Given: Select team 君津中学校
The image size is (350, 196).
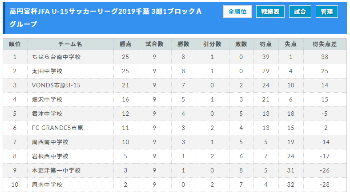Looking at the screenshot, I should pos(47,114).
